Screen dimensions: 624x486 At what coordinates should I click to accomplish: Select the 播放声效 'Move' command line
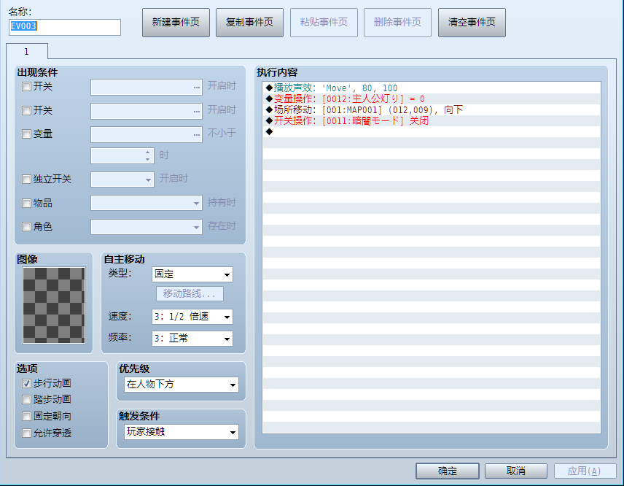432,88
